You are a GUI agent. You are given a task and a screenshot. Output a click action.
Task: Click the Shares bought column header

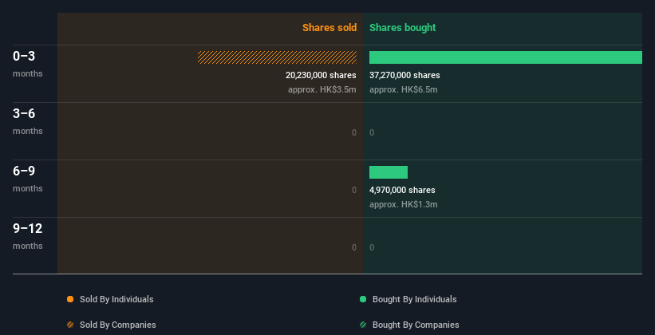(403, 28)
